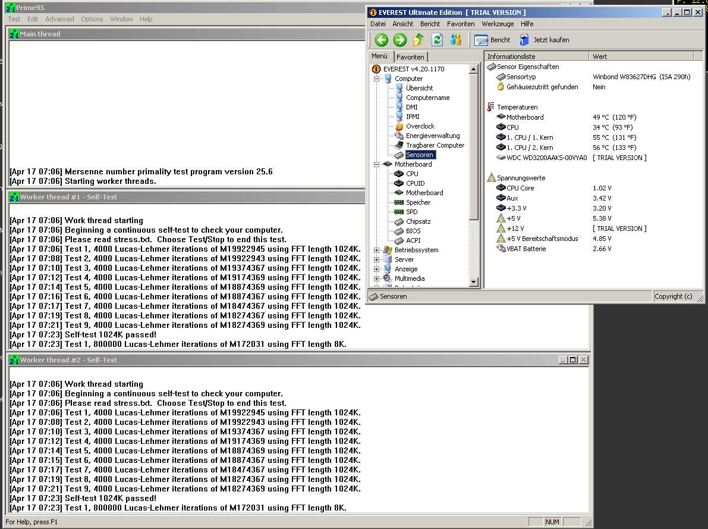708x529 pixels.
Task: Click the Betriebssystem Windows logo icon
Action: pos(388,250)
